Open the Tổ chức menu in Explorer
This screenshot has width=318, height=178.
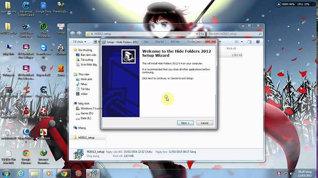(x=79, y=42)
